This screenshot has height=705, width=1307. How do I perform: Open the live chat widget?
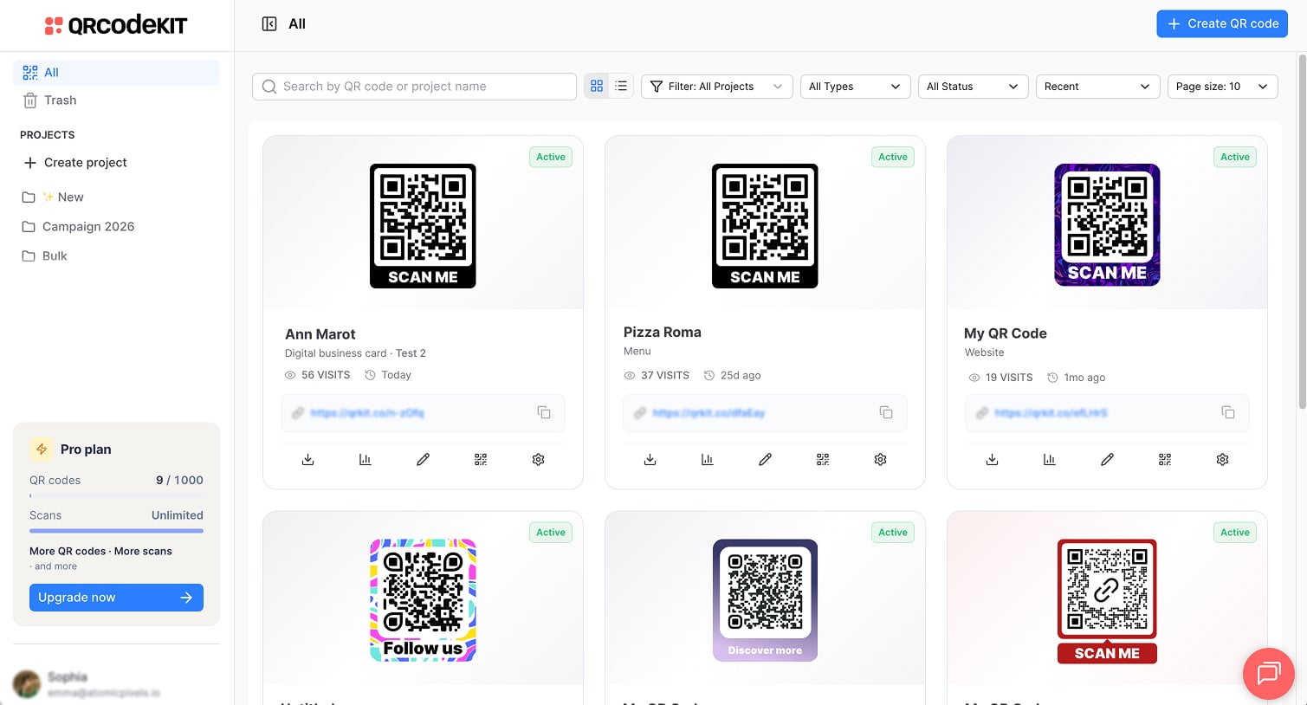pyautogui.click(x=1269, y=673)
